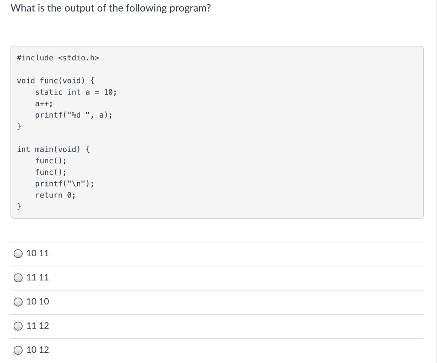The width and height of the screenshot is (437, 363).
Task: Click the first "func();" call in main
Action: click(x=50, y=160)
